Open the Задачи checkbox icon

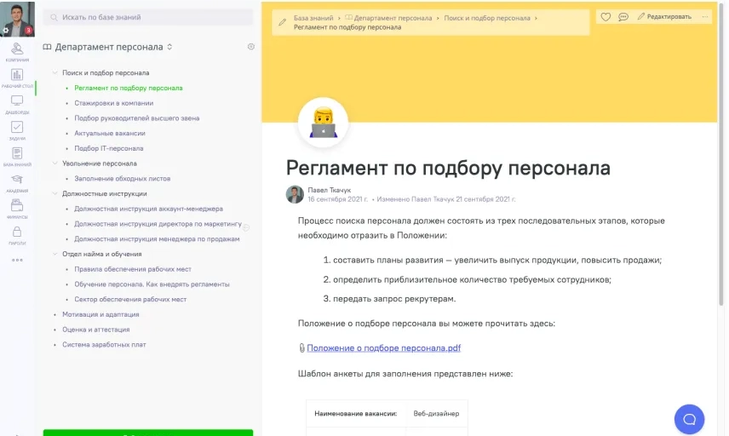[17, 129]
